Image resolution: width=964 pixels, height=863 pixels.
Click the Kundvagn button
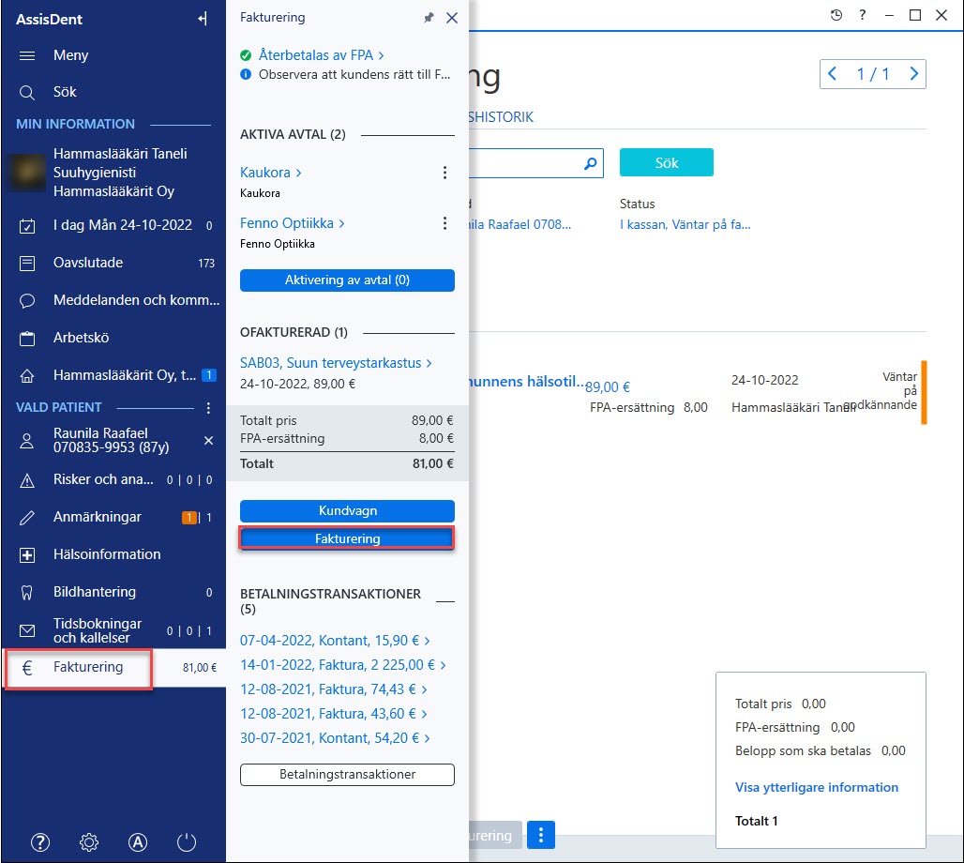(347, 510)
